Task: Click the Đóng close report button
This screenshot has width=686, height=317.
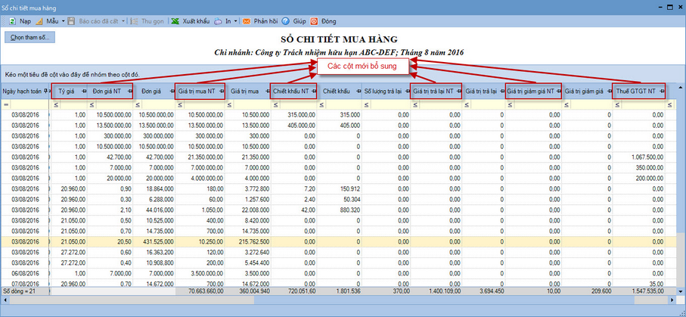Action: pyautogui.click(x=323, y=21)
